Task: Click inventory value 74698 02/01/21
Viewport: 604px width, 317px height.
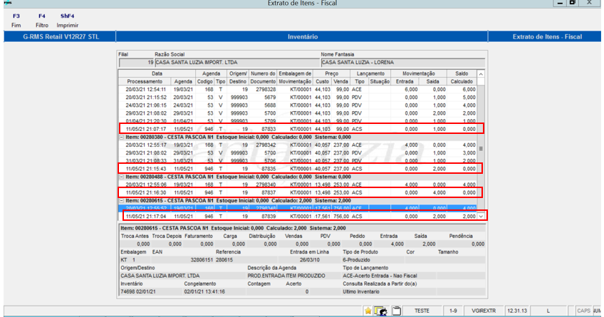Action: [x=138, y=291]
